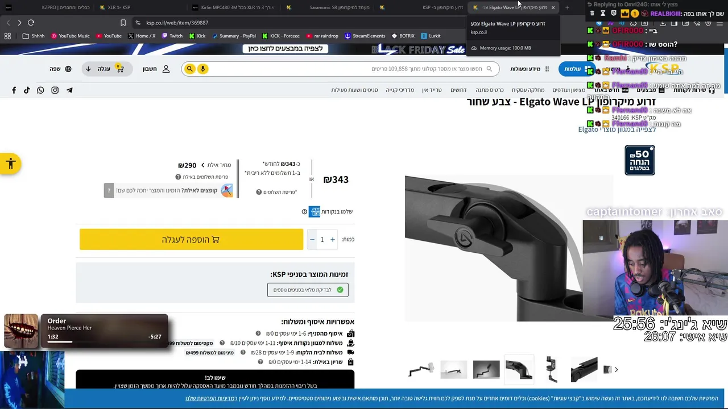Open a new browser tab
Screen dimensions: 728x409
point(567,7)
